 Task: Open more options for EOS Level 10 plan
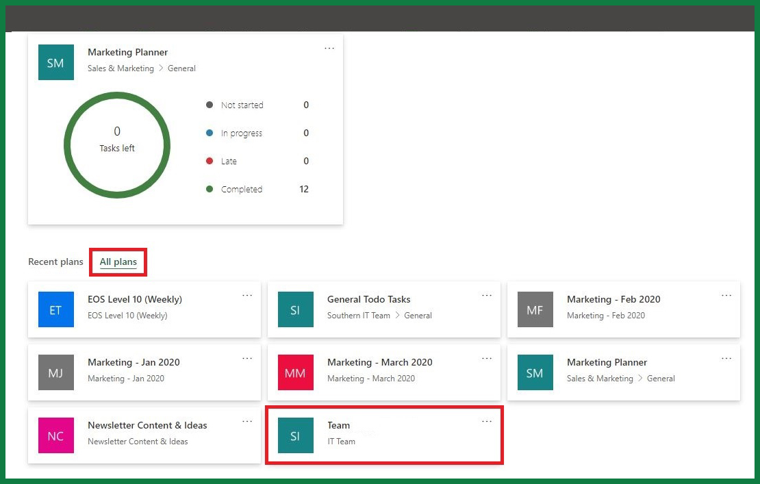[x=247, y=295]
